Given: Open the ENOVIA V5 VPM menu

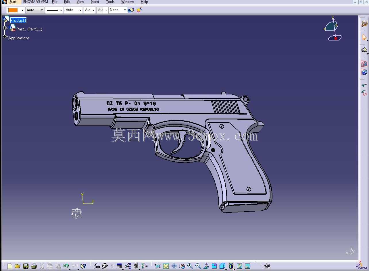Looking at the screenshot, I should click(36, 2).
